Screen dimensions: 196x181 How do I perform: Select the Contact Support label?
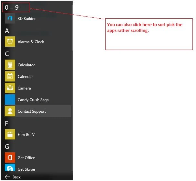pos(32,111)
